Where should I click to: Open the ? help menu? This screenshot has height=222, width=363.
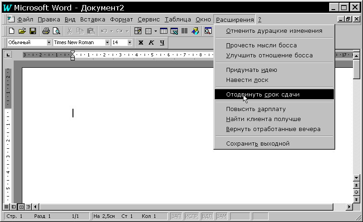[x=260, y=20]
